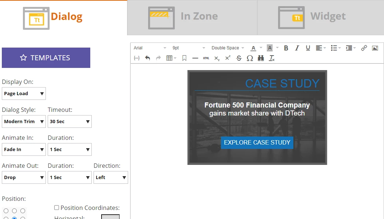Open the Animate Out Duration dropdown
The height and width of the screenshot is (219, 384).
coord(70,178)
